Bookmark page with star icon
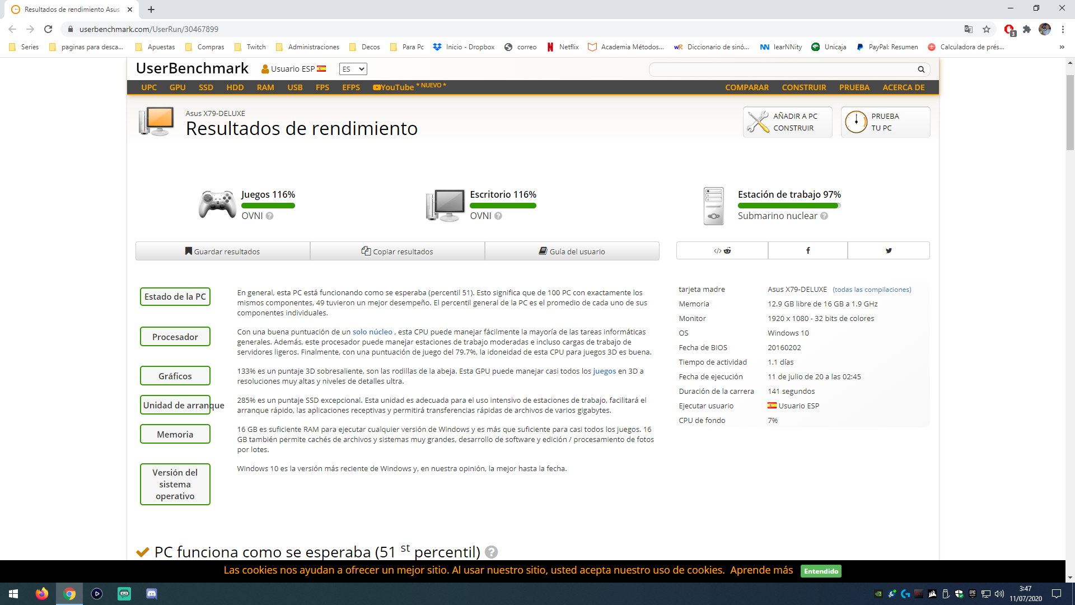This screenshot has width=1075, height=605. (987, 29)
